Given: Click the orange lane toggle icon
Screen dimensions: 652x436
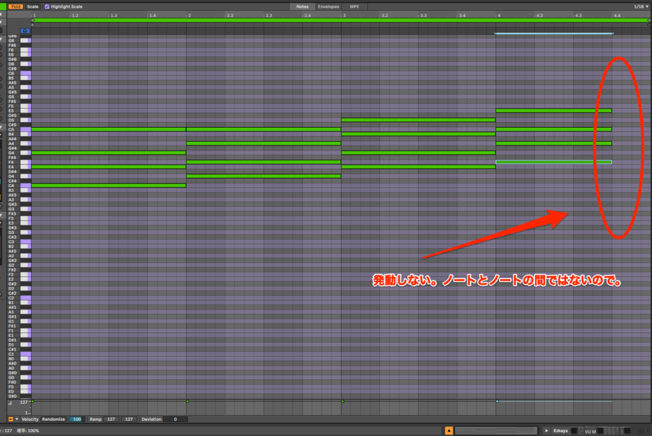Looking at the screenshot, I should (x=10, y=419).
